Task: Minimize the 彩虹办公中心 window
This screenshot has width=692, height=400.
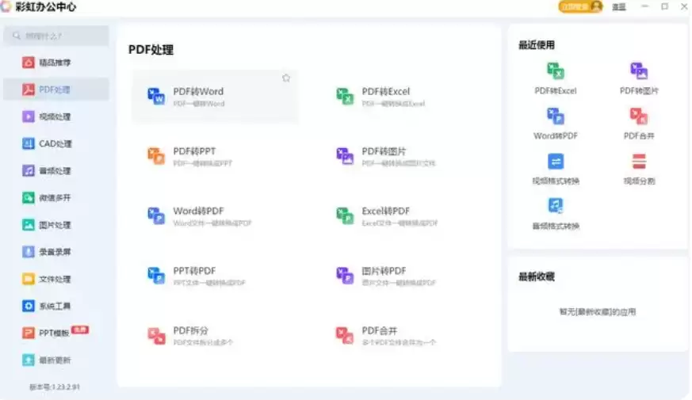Action: (644, 6)
